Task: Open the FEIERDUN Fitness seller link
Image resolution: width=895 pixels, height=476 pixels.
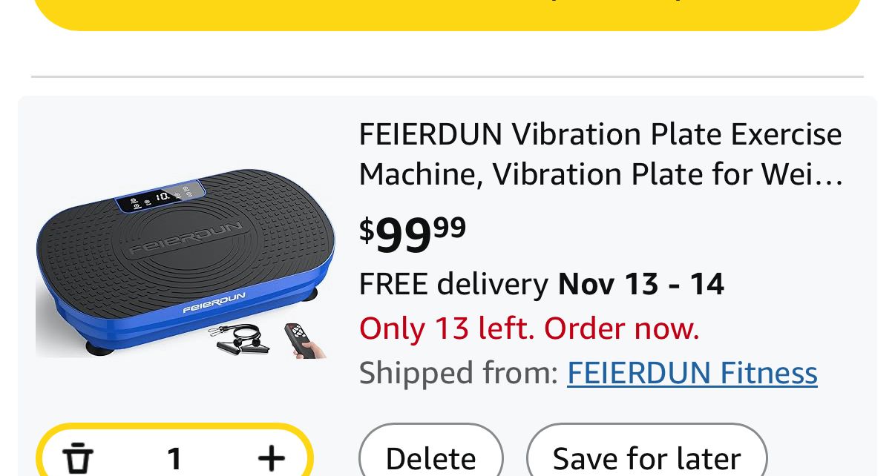Action: 692,373
